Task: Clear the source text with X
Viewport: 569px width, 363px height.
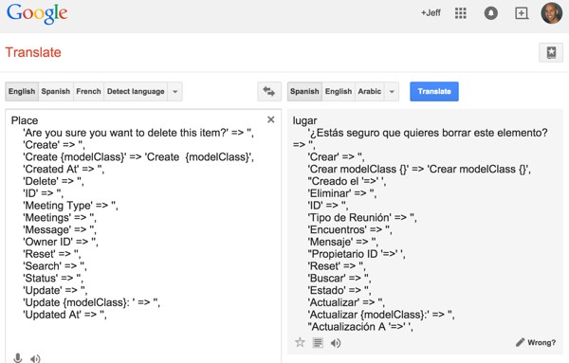Action: click(x=270, y=119)
